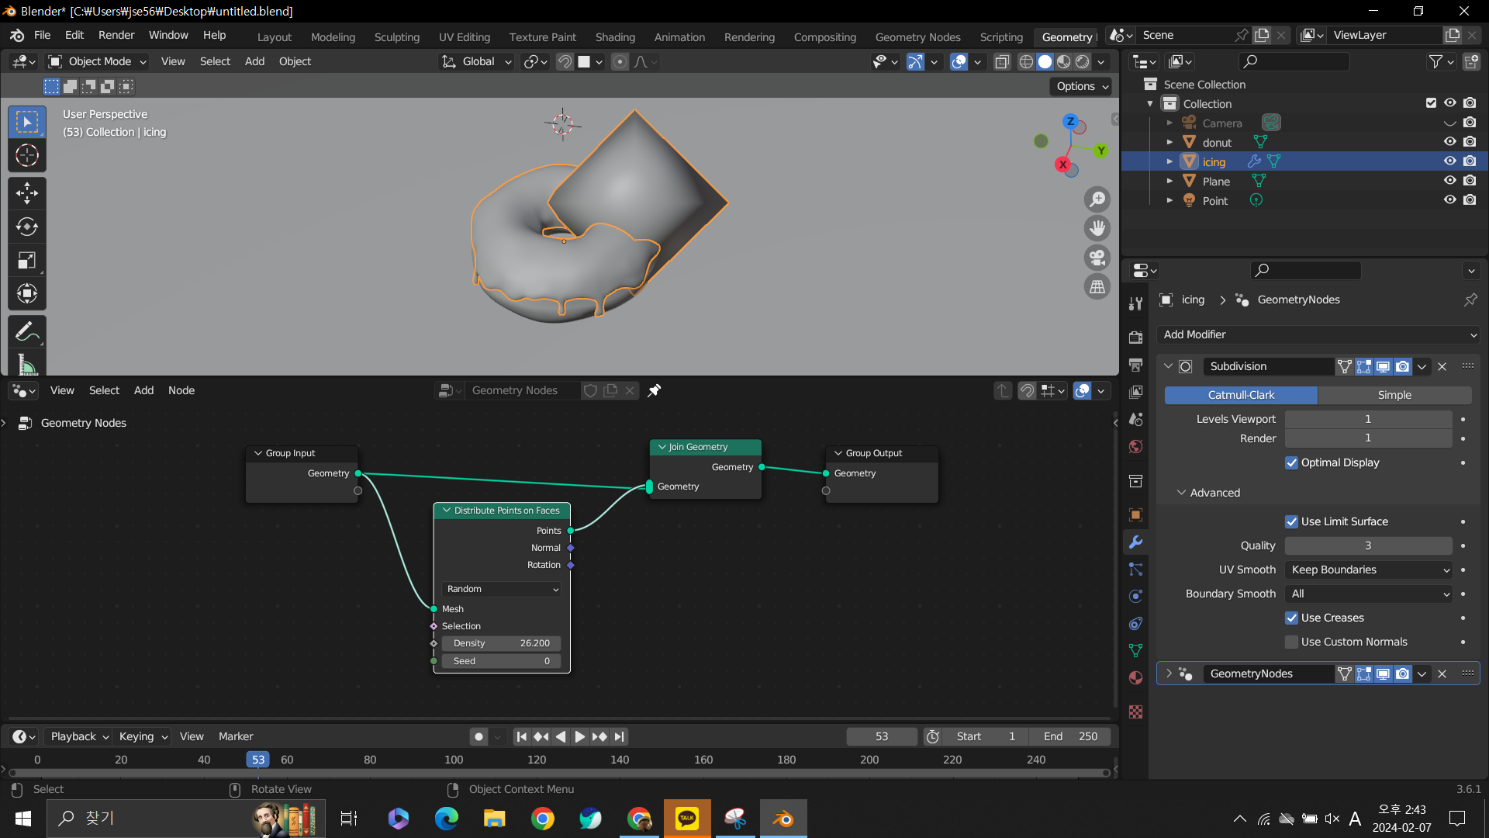The height and width of the screenshot is (838, 1489).
Task: Select the Annotate pencil tool
Action: pos(27,332)
